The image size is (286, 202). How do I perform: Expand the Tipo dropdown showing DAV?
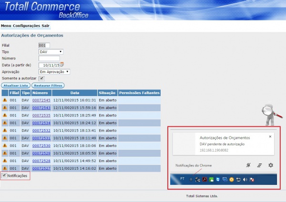[51, 51]
